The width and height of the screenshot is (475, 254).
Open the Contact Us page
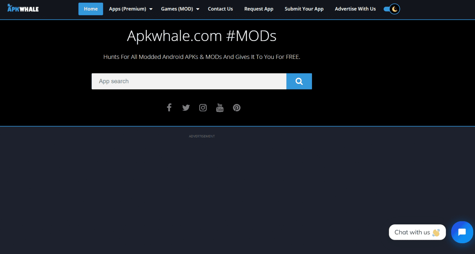pyautogui.click(x=220, y=9)
